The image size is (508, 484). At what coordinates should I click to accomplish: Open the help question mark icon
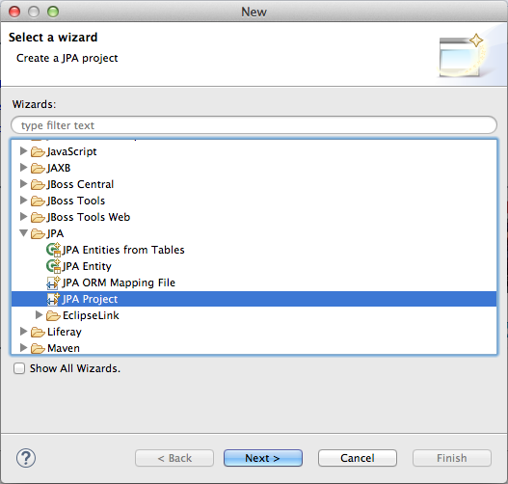click(26, 458)
